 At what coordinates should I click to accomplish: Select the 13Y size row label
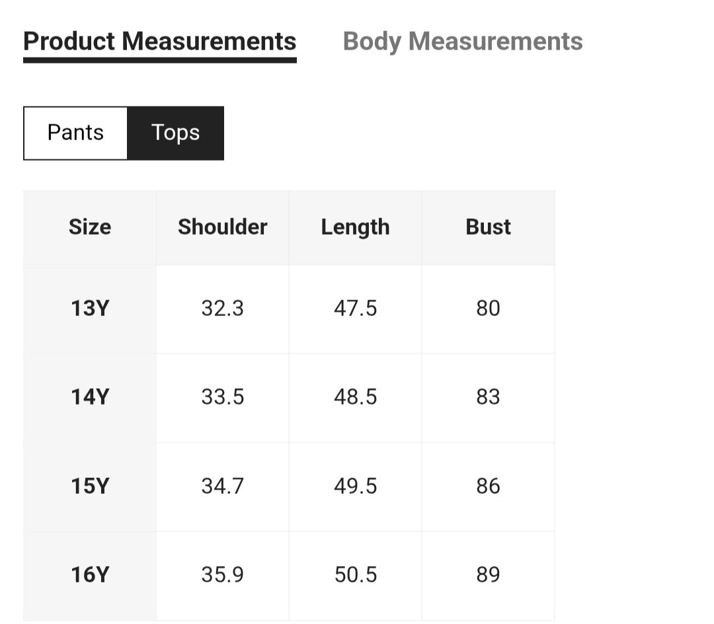(x=89, y=309)
